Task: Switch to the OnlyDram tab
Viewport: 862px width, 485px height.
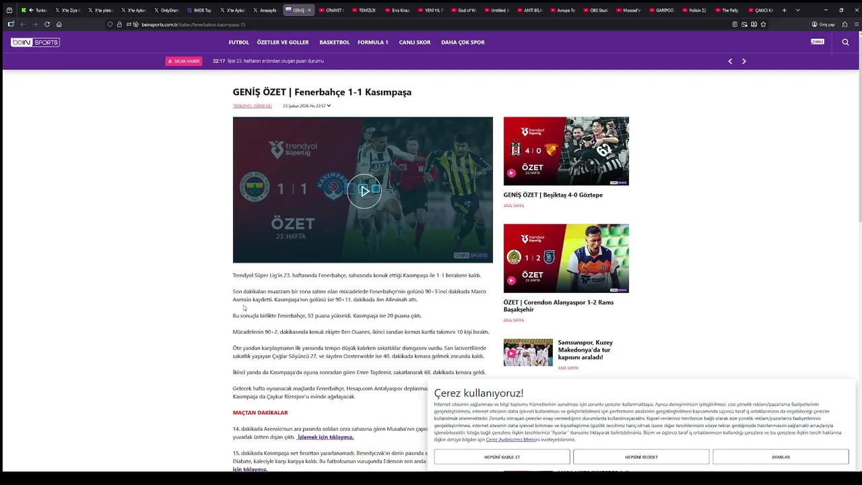Action: [166, 10]
